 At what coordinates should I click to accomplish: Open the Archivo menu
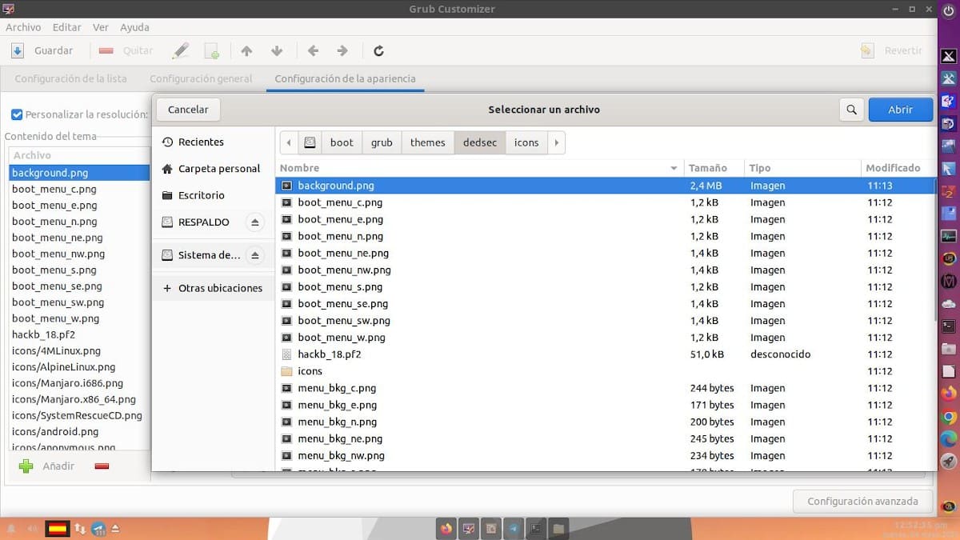tap(23, 26)
